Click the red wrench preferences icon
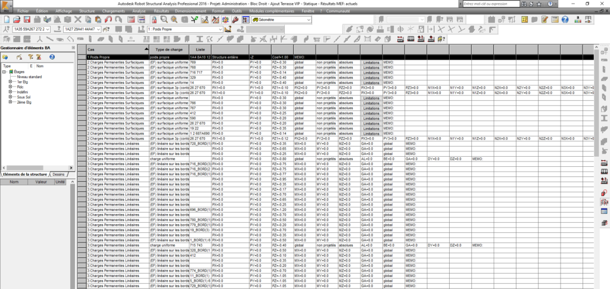This screenshot has width=610, height=289. (235, 20)
